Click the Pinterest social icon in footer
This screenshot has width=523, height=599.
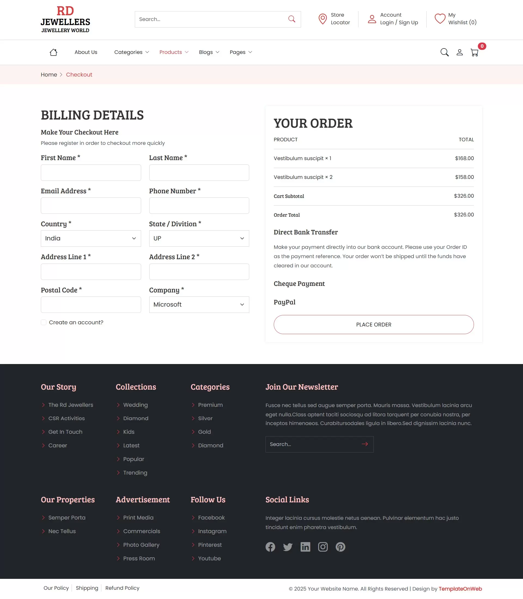[x=340, y=547]
